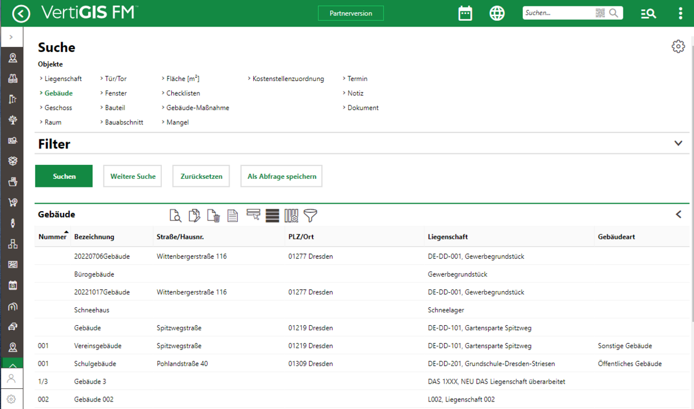Select the Schneehaus table row
The width and height of the screenshot is (694, 409).
[x=362, y=310]
